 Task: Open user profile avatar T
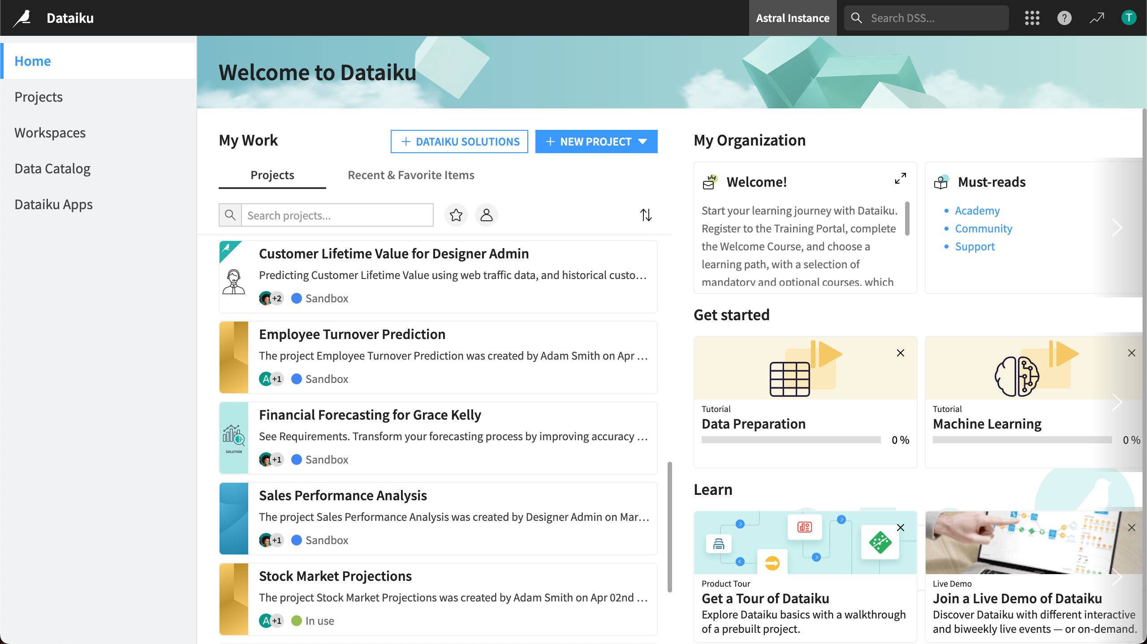pyautogui.click(x=1129, y=18)
